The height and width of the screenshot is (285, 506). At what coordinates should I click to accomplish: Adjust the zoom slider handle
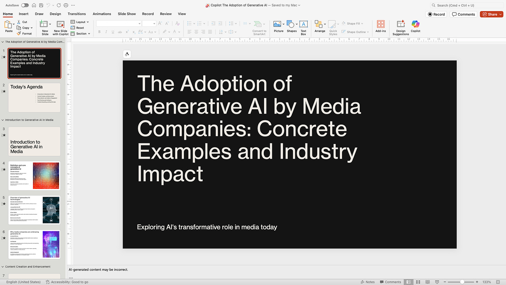click(462, 282)
